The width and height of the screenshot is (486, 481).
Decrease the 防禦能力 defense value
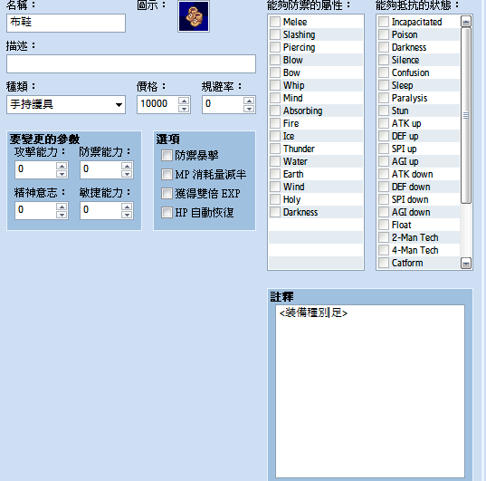pyautogui.click(x=127, y=174)
